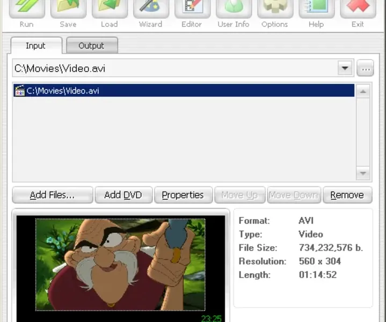Click the Move Up button
The height and width of the screenshot is (322, 386).
[240, 195]
